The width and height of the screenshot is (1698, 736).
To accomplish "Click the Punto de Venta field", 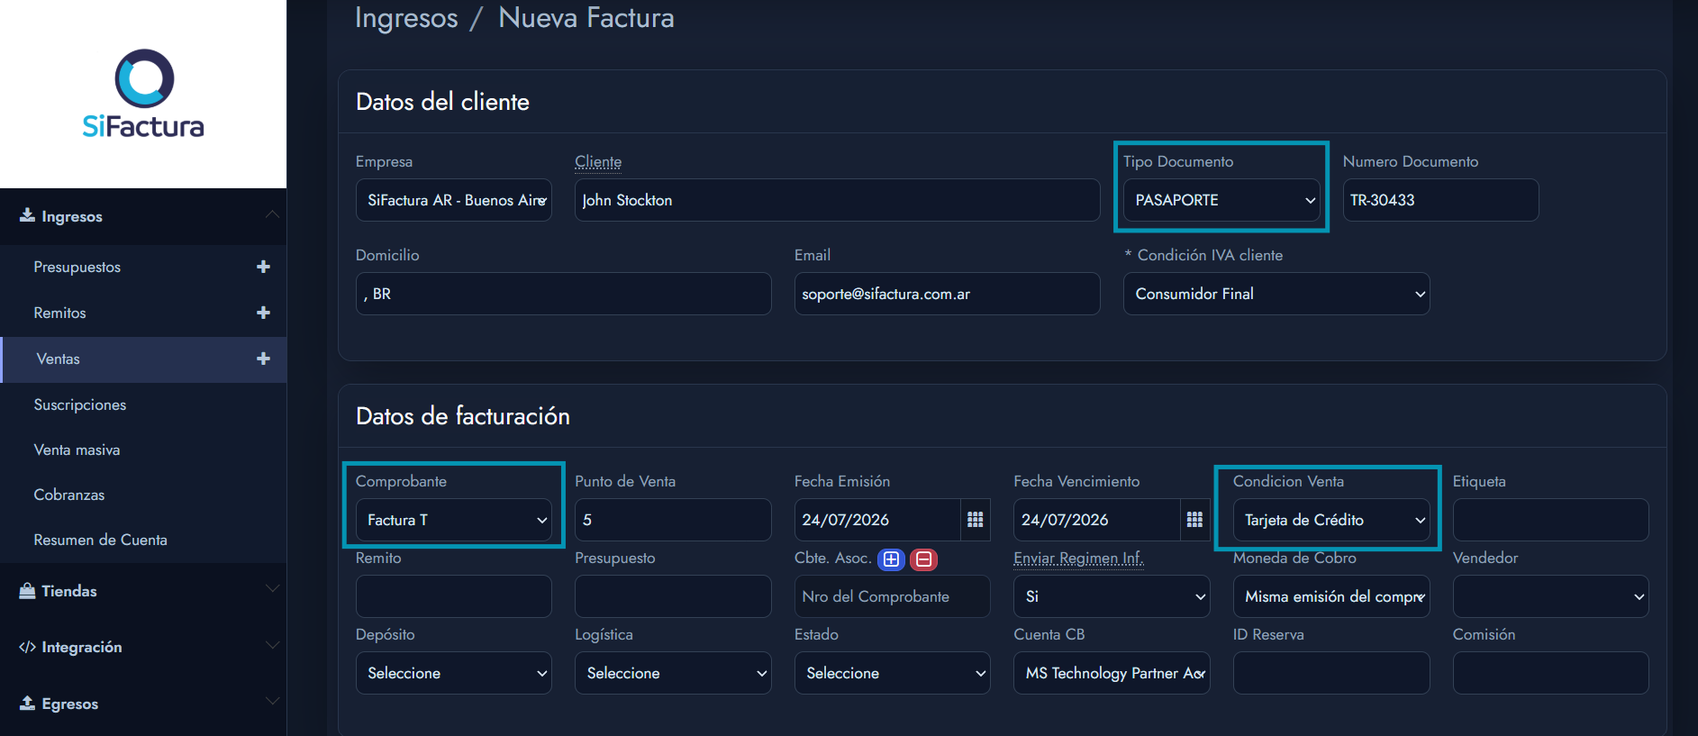I will tap(673, 520).
